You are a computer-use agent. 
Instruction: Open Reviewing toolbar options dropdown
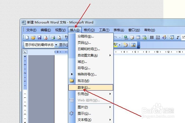click(x=139, y=45)
